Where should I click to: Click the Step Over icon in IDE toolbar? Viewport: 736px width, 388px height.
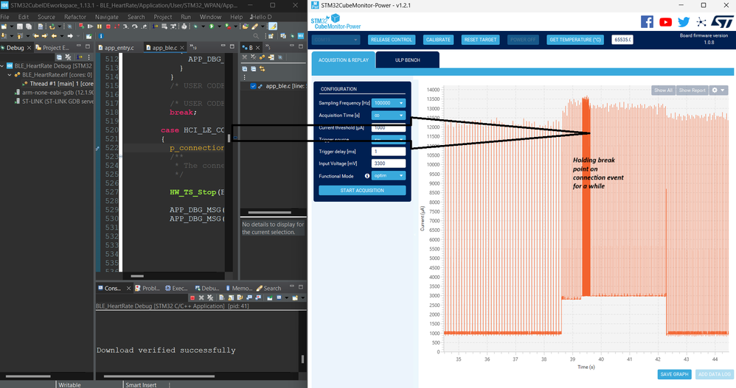[135, 27]
